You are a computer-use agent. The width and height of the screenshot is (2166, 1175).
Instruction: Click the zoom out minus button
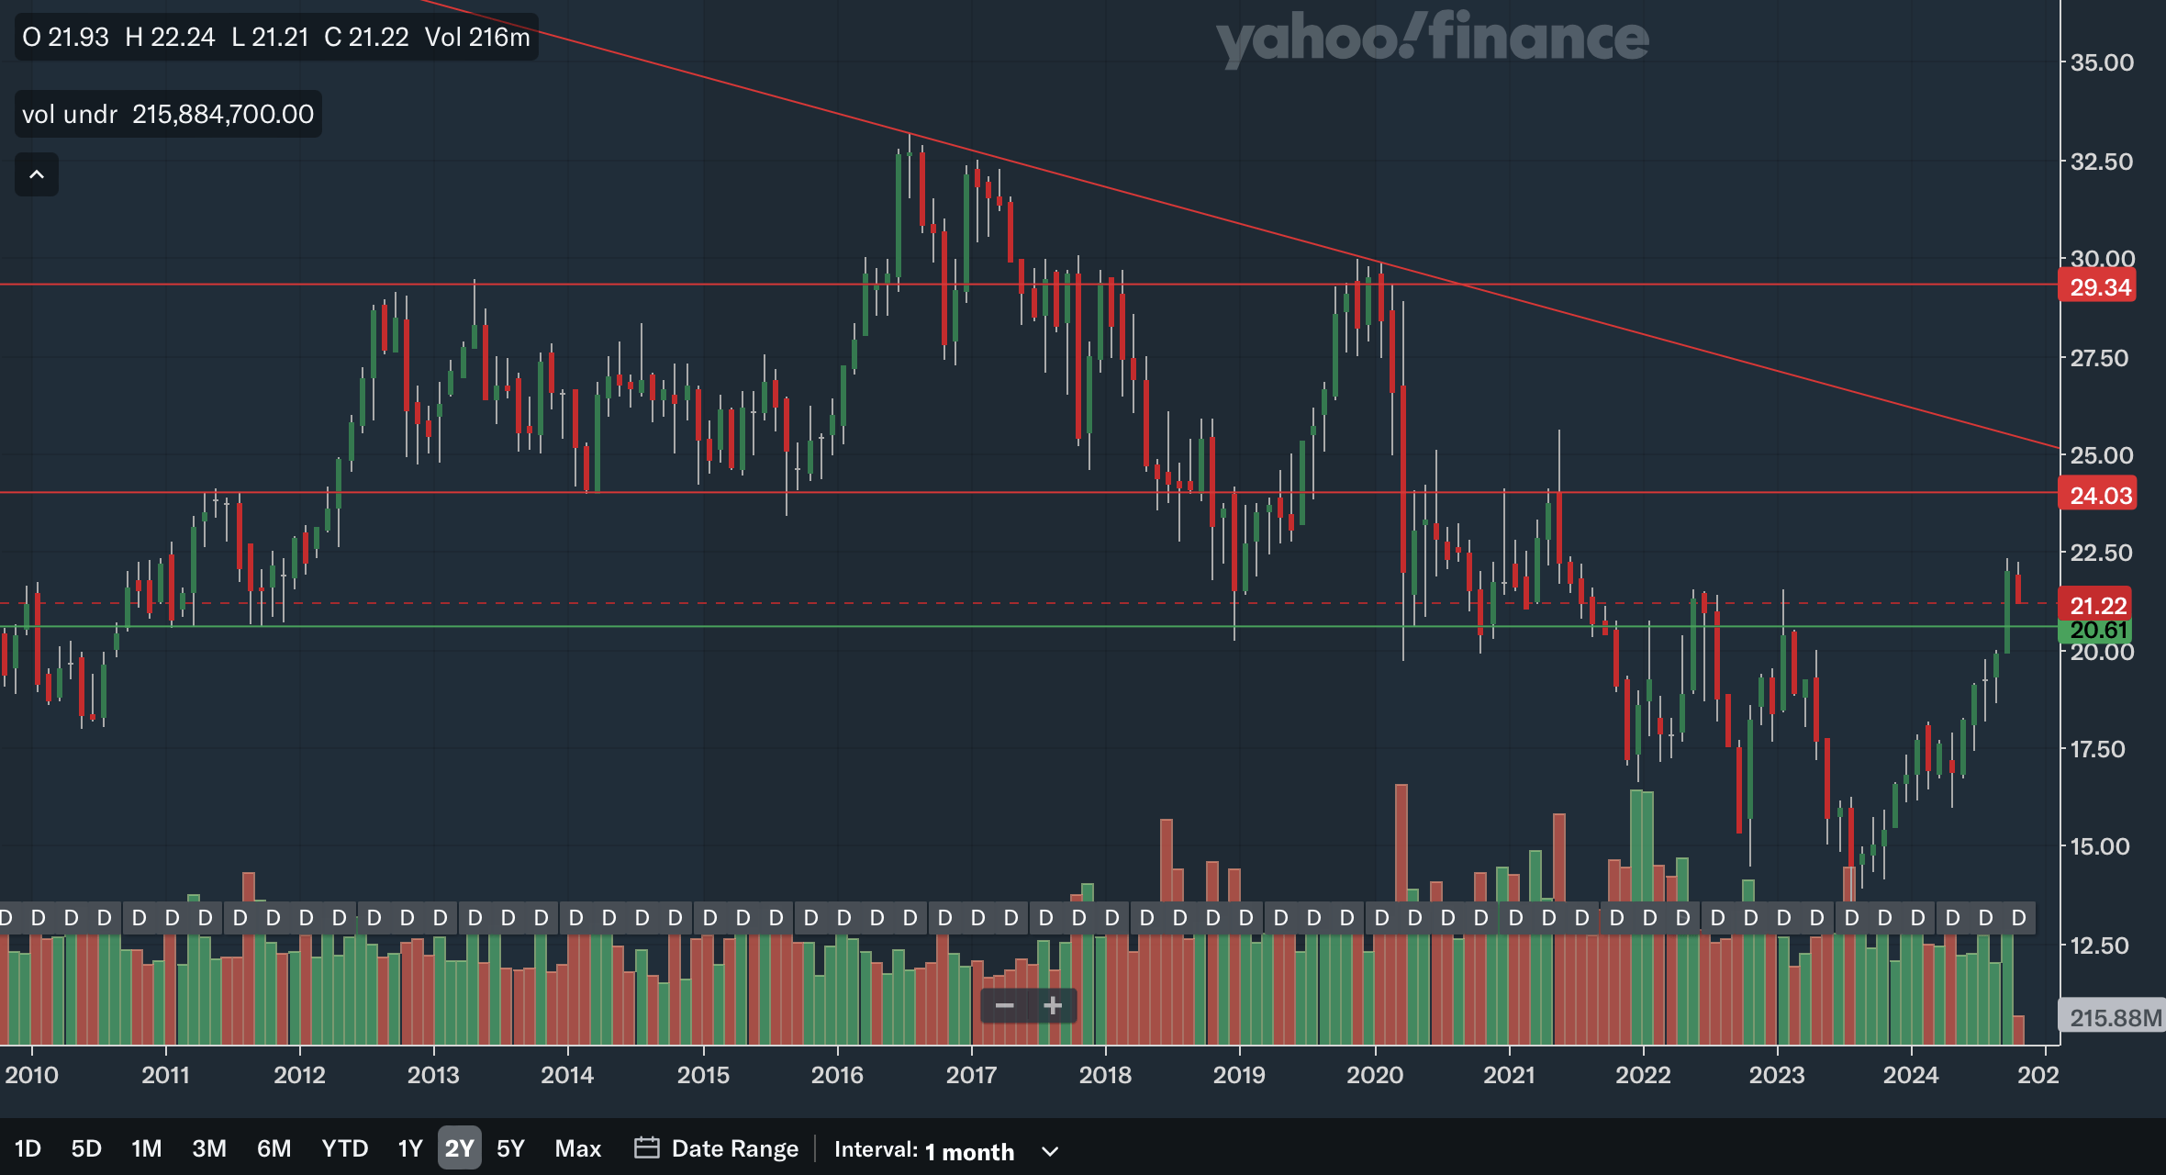coord(1004,1006)
